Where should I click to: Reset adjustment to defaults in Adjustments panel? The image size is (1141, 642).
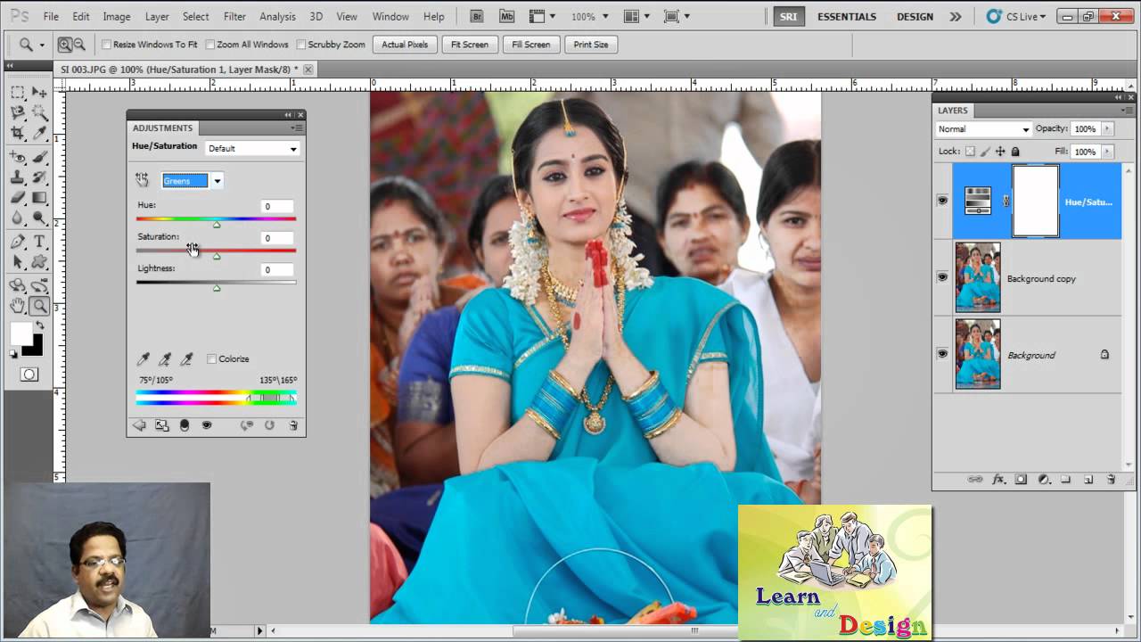click(x=269, y=426)
